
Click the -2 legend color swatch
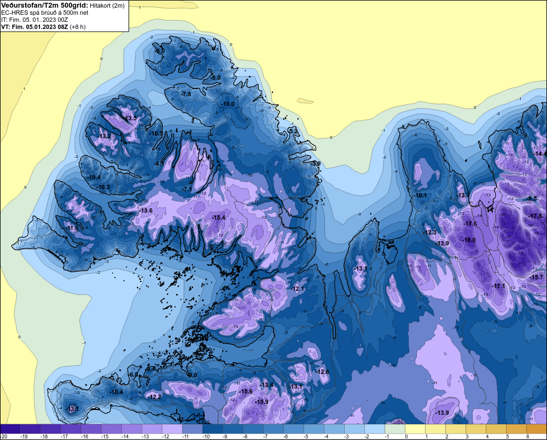coord(375,429)
